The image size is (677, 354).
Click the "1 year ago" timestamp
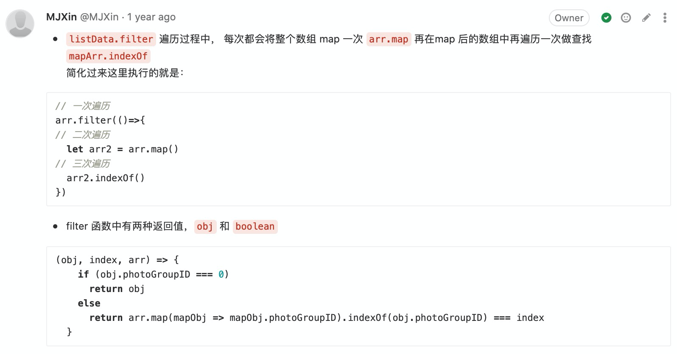tap(151, 17)
